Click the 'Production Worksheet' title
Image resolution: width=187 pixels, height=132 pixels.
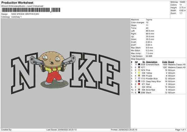17,2
